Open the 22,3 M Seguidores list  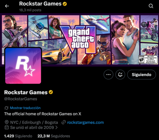click(x=54, y=136)
